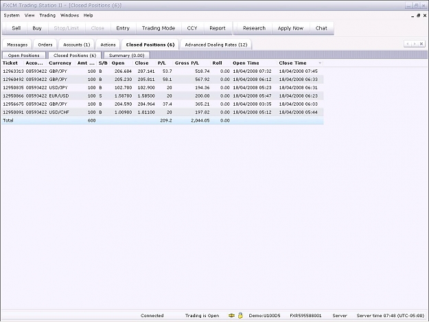The image size is (429, 322).
Task: Click the Server time status entry
Action: point(391,315)
